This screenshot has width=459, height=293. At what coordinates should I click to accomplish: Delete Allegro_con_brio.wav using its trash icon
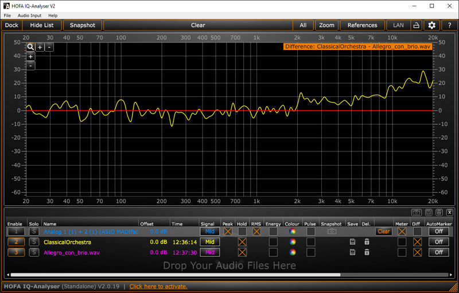pos(367,252)
